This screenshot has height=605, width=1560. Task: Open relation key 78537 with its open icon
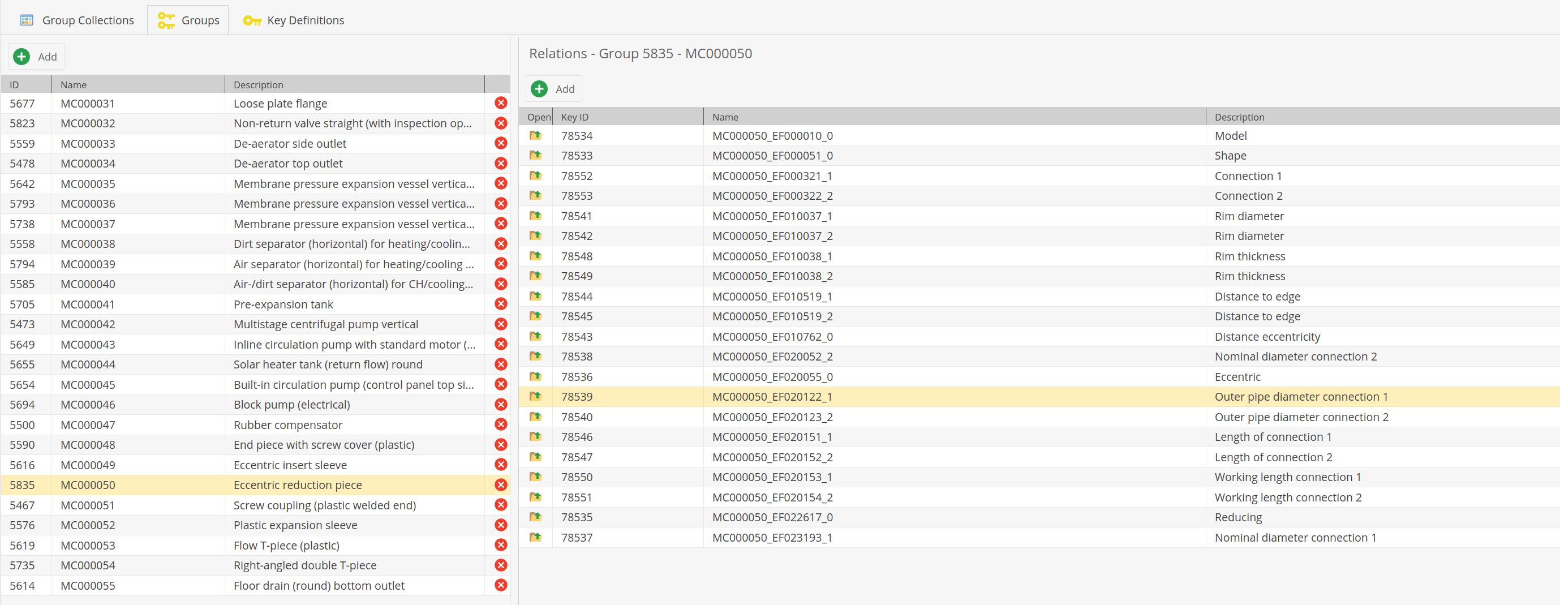(x=535, y=537)
